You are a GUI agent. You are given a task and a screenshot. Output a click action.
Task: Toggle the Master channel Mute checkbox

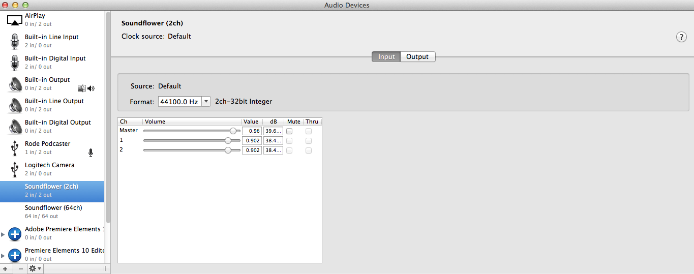(x=289, y=131)
